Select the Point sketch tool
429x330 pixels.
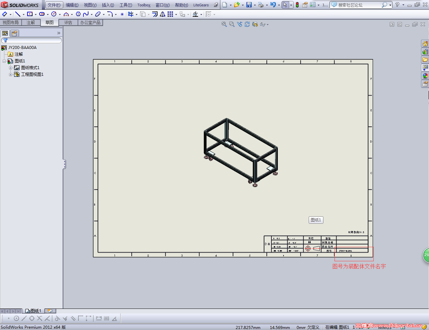(x=122, y=14)
